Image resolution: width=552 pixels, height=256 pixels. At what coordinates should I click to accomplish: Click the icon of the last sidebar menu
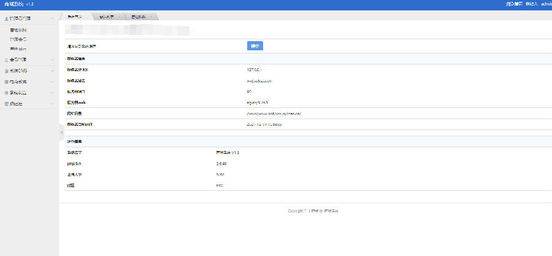click(6, 104)
